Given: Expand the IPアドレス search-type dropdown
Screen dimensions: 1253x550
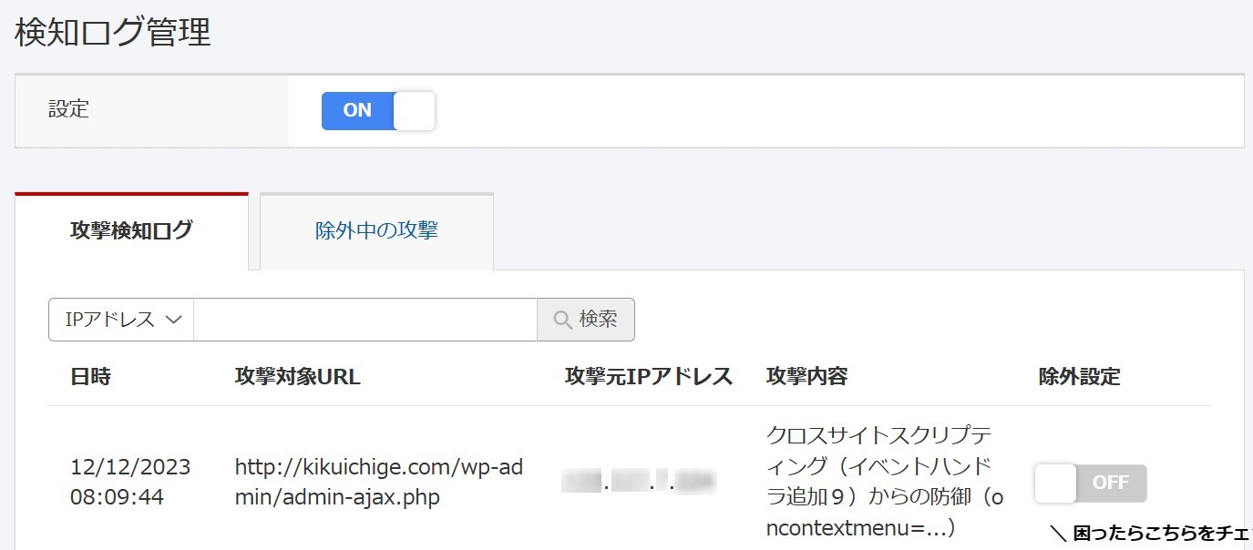Looking at the screenshot, I should (121, 320).
